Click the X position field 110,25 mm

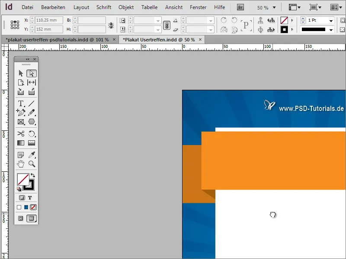pos(49,20)
